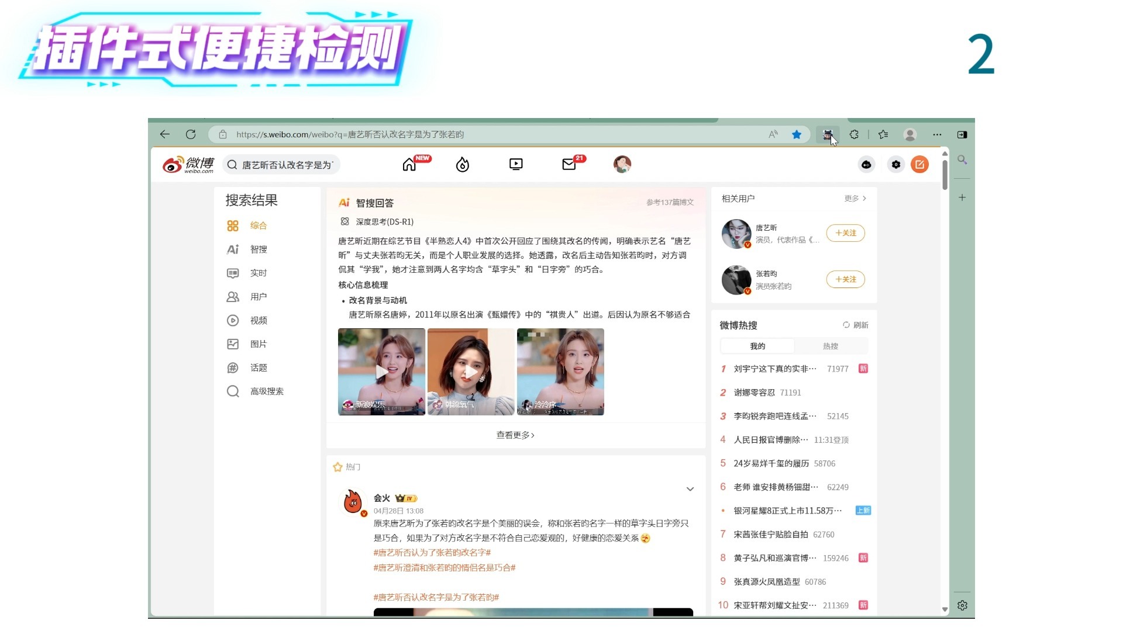1123x631 pixels.
Task: Open the Weibo video icon
Action: (x=516, y=165)
